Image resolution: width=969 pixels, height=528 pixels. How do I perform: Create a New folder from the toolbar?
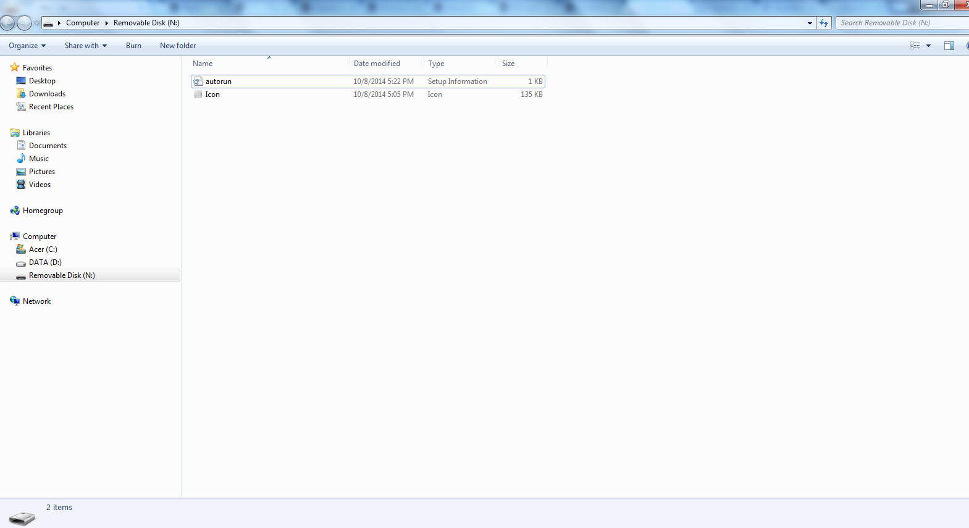[x=178, y=46]
